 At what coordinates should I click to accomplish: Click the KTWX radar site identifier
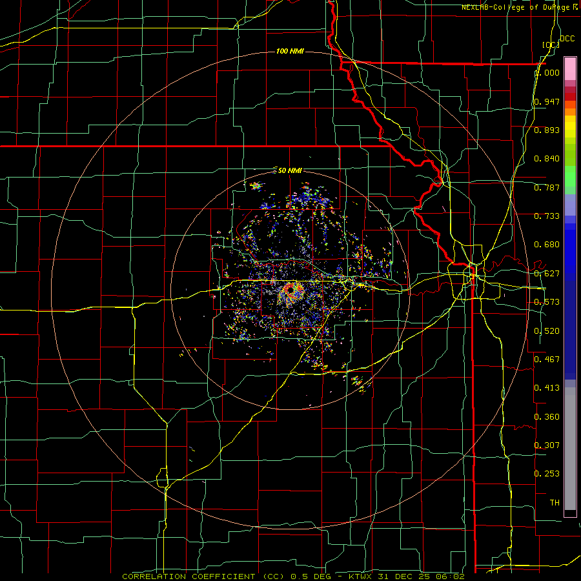(x=362, y=576)
